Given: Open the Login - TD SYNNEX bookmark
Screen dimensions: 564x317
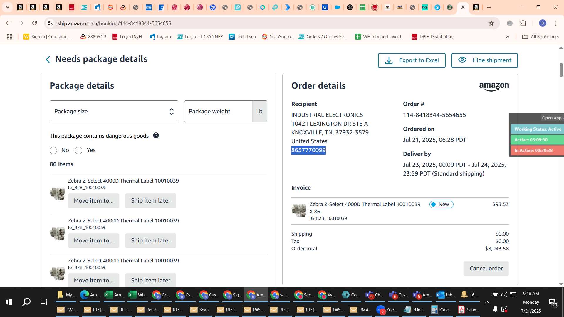Looking at the screenshot, I should click(200, 37).
